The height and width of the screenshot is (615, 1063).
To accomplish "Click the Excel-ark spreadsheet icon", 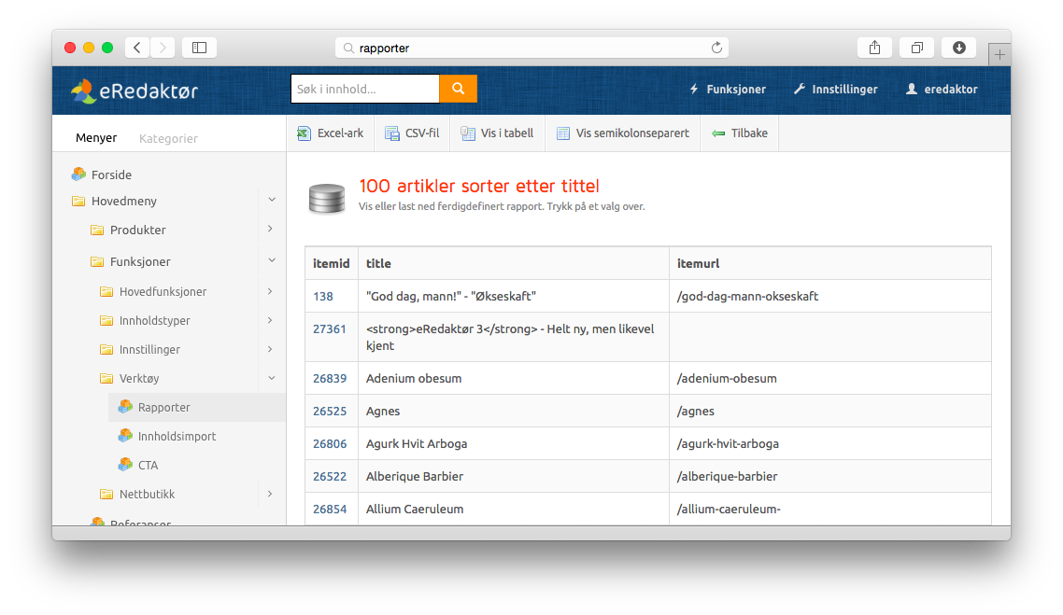I will pyautogui.click(x=304, y=133).
